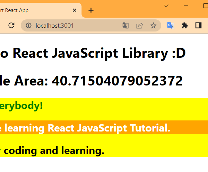Click the Area value 40.71504079052372 heading
This screenshot has width=208, height=172.
92,81
